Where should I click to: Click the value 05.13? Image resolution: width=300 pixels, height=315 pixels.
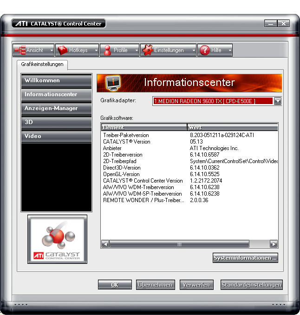click(x=196, y=142)
